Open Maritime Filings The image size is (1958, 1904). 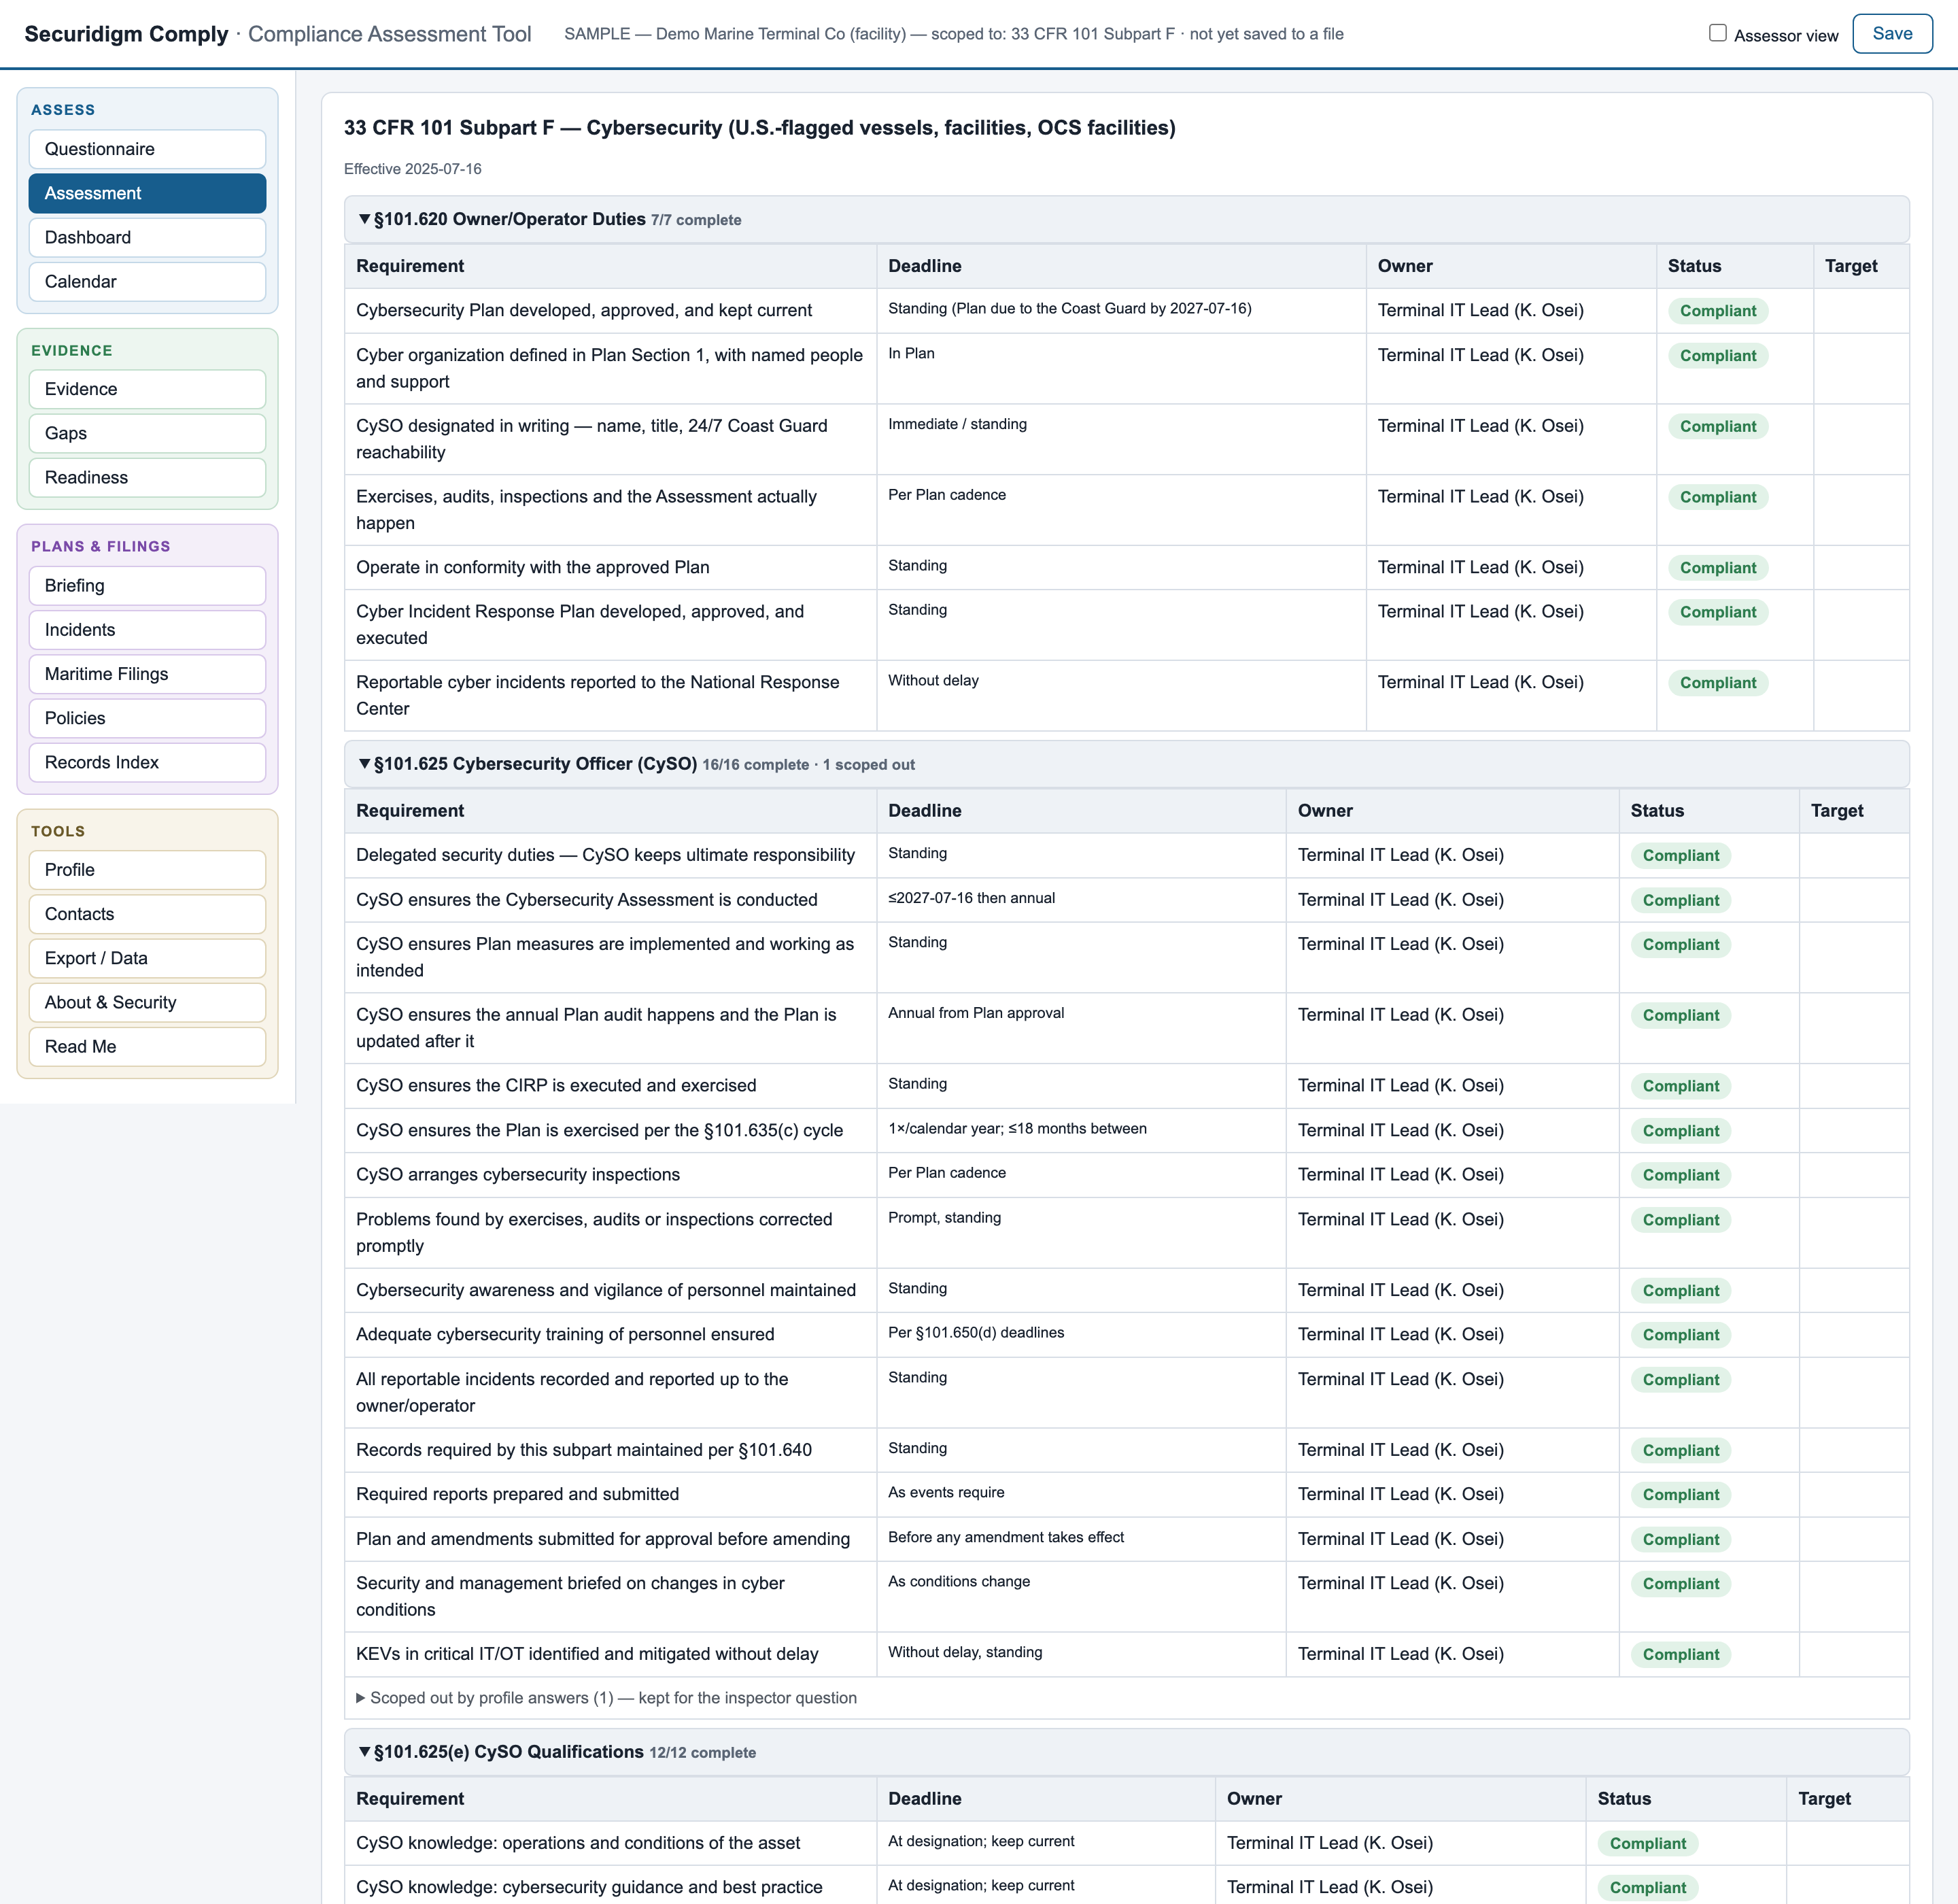coord(147,673)
